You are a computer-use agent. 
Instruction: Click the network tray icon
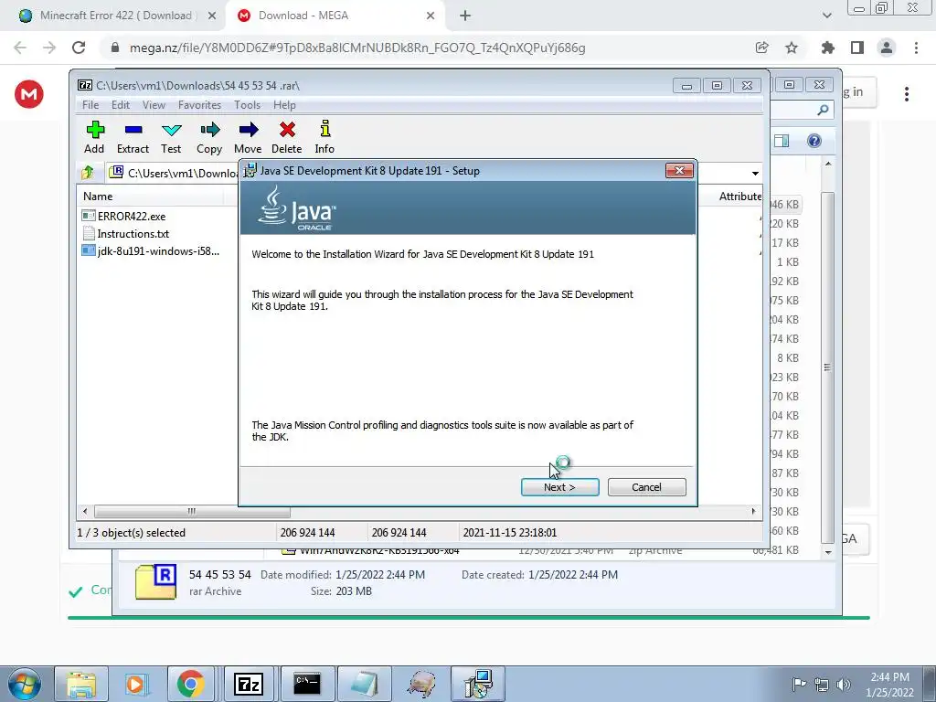822,685
